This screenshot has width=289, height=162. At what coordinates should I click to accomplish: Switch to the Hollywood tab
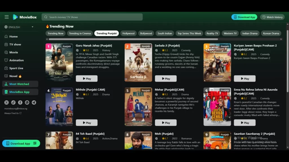(128, 33)
